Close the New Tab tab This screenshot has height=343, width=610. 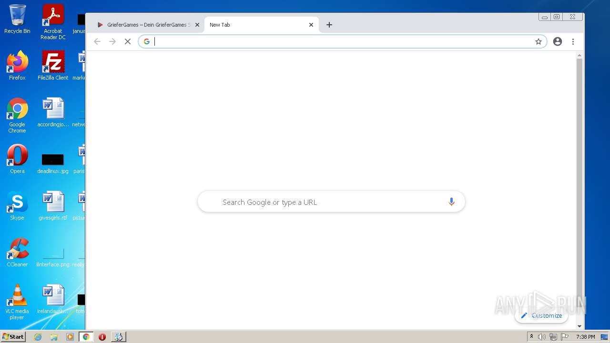click(x=311, y=25)
